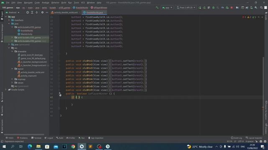The image size is (268, 150).
Task: Click the Windows Start button
Action: 4,147
